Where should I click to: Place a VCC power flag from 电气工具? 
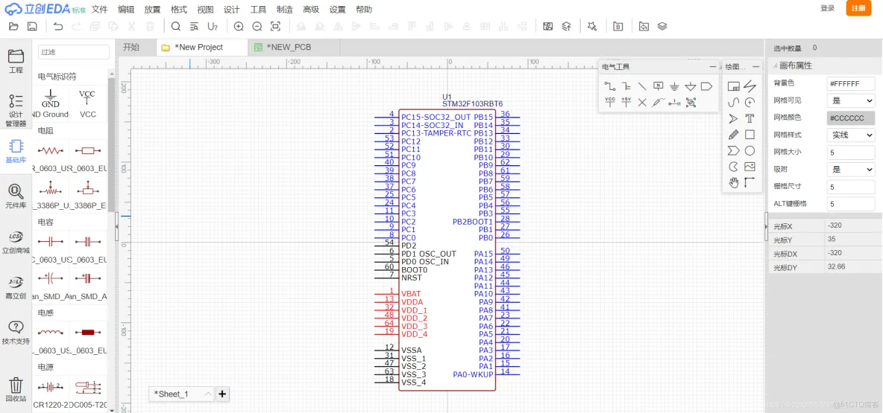[610, 102]
